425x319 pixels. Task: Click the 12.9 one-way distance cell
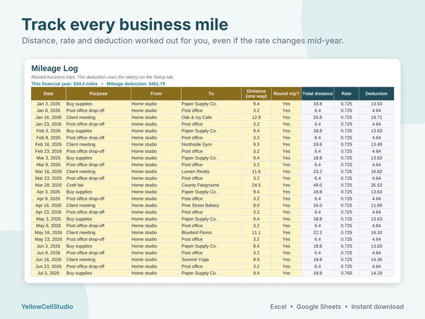coord(256,117)
